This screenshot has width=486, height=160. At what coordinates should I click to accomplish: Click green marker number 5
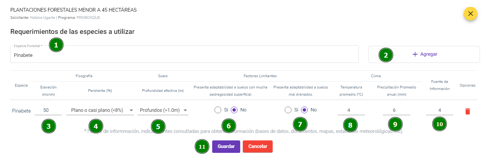pos(158,126)
